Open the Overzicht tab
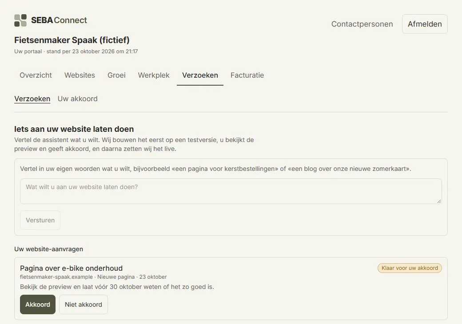The height and width of the screenshot is (324, 462). tap(36, 75)
